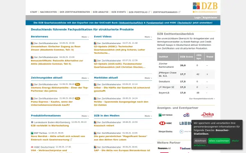Open the LBBW partner logo
Viewport: 246px width, 153px height.
(185, 123)
